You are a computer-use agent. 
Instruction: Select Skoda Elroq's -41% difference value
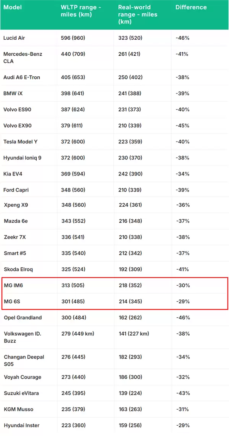coord(182,269)
